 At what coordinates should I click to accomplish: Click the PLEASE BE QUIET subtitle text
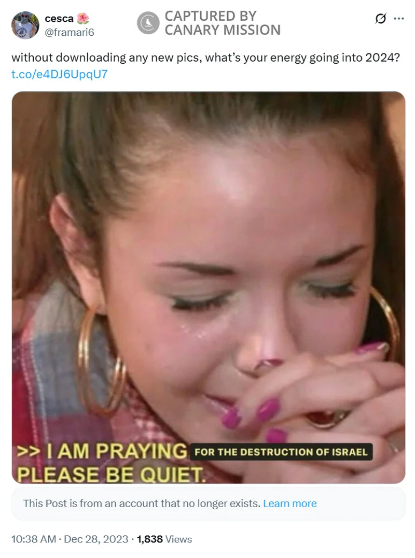110,475
